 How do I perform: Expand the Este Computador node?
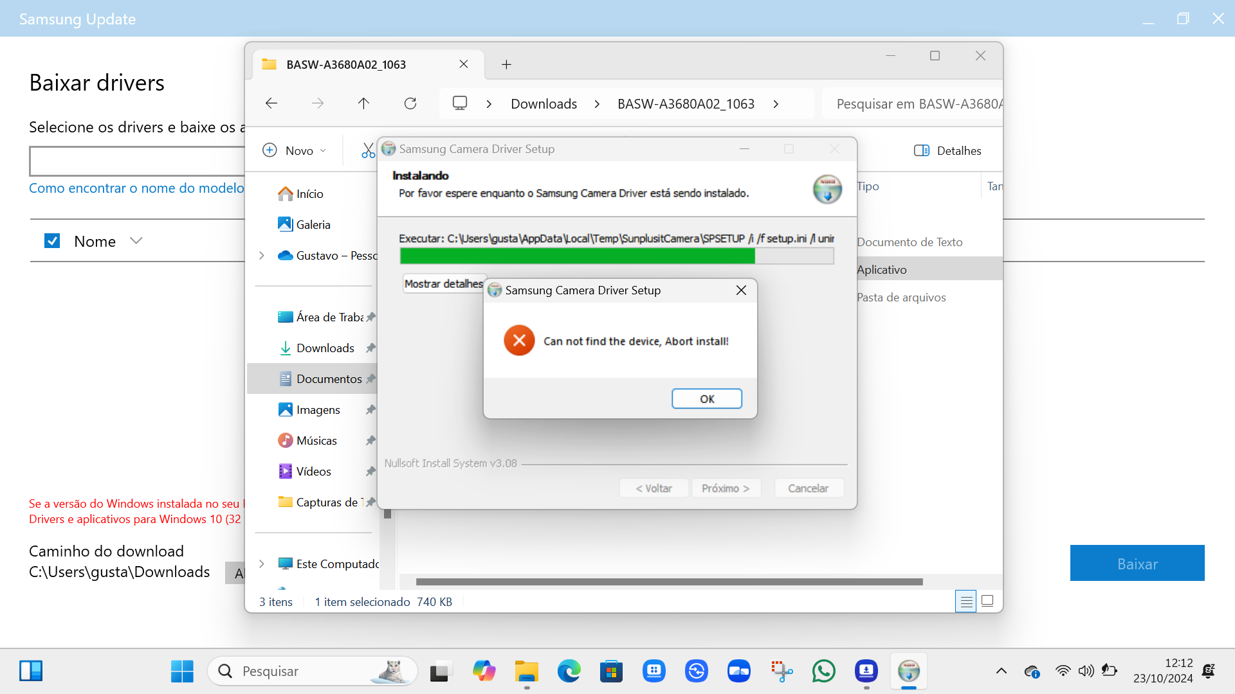tap(261, 564)
